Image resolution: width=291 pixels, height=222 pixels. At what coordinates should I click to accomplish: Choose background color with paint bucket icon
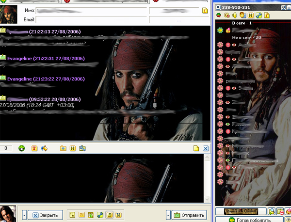44,148
